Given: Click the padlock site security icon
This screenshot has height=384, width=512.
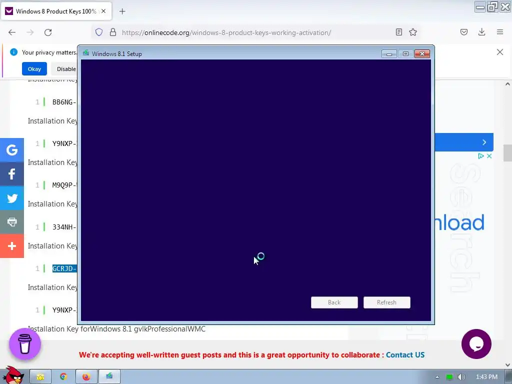Looking at the screenshot, I should pos(113,32).
